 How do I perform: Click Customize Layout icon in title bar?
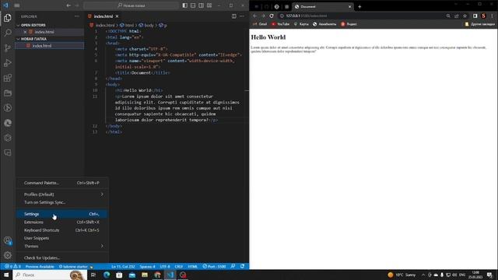coord(209,5)
